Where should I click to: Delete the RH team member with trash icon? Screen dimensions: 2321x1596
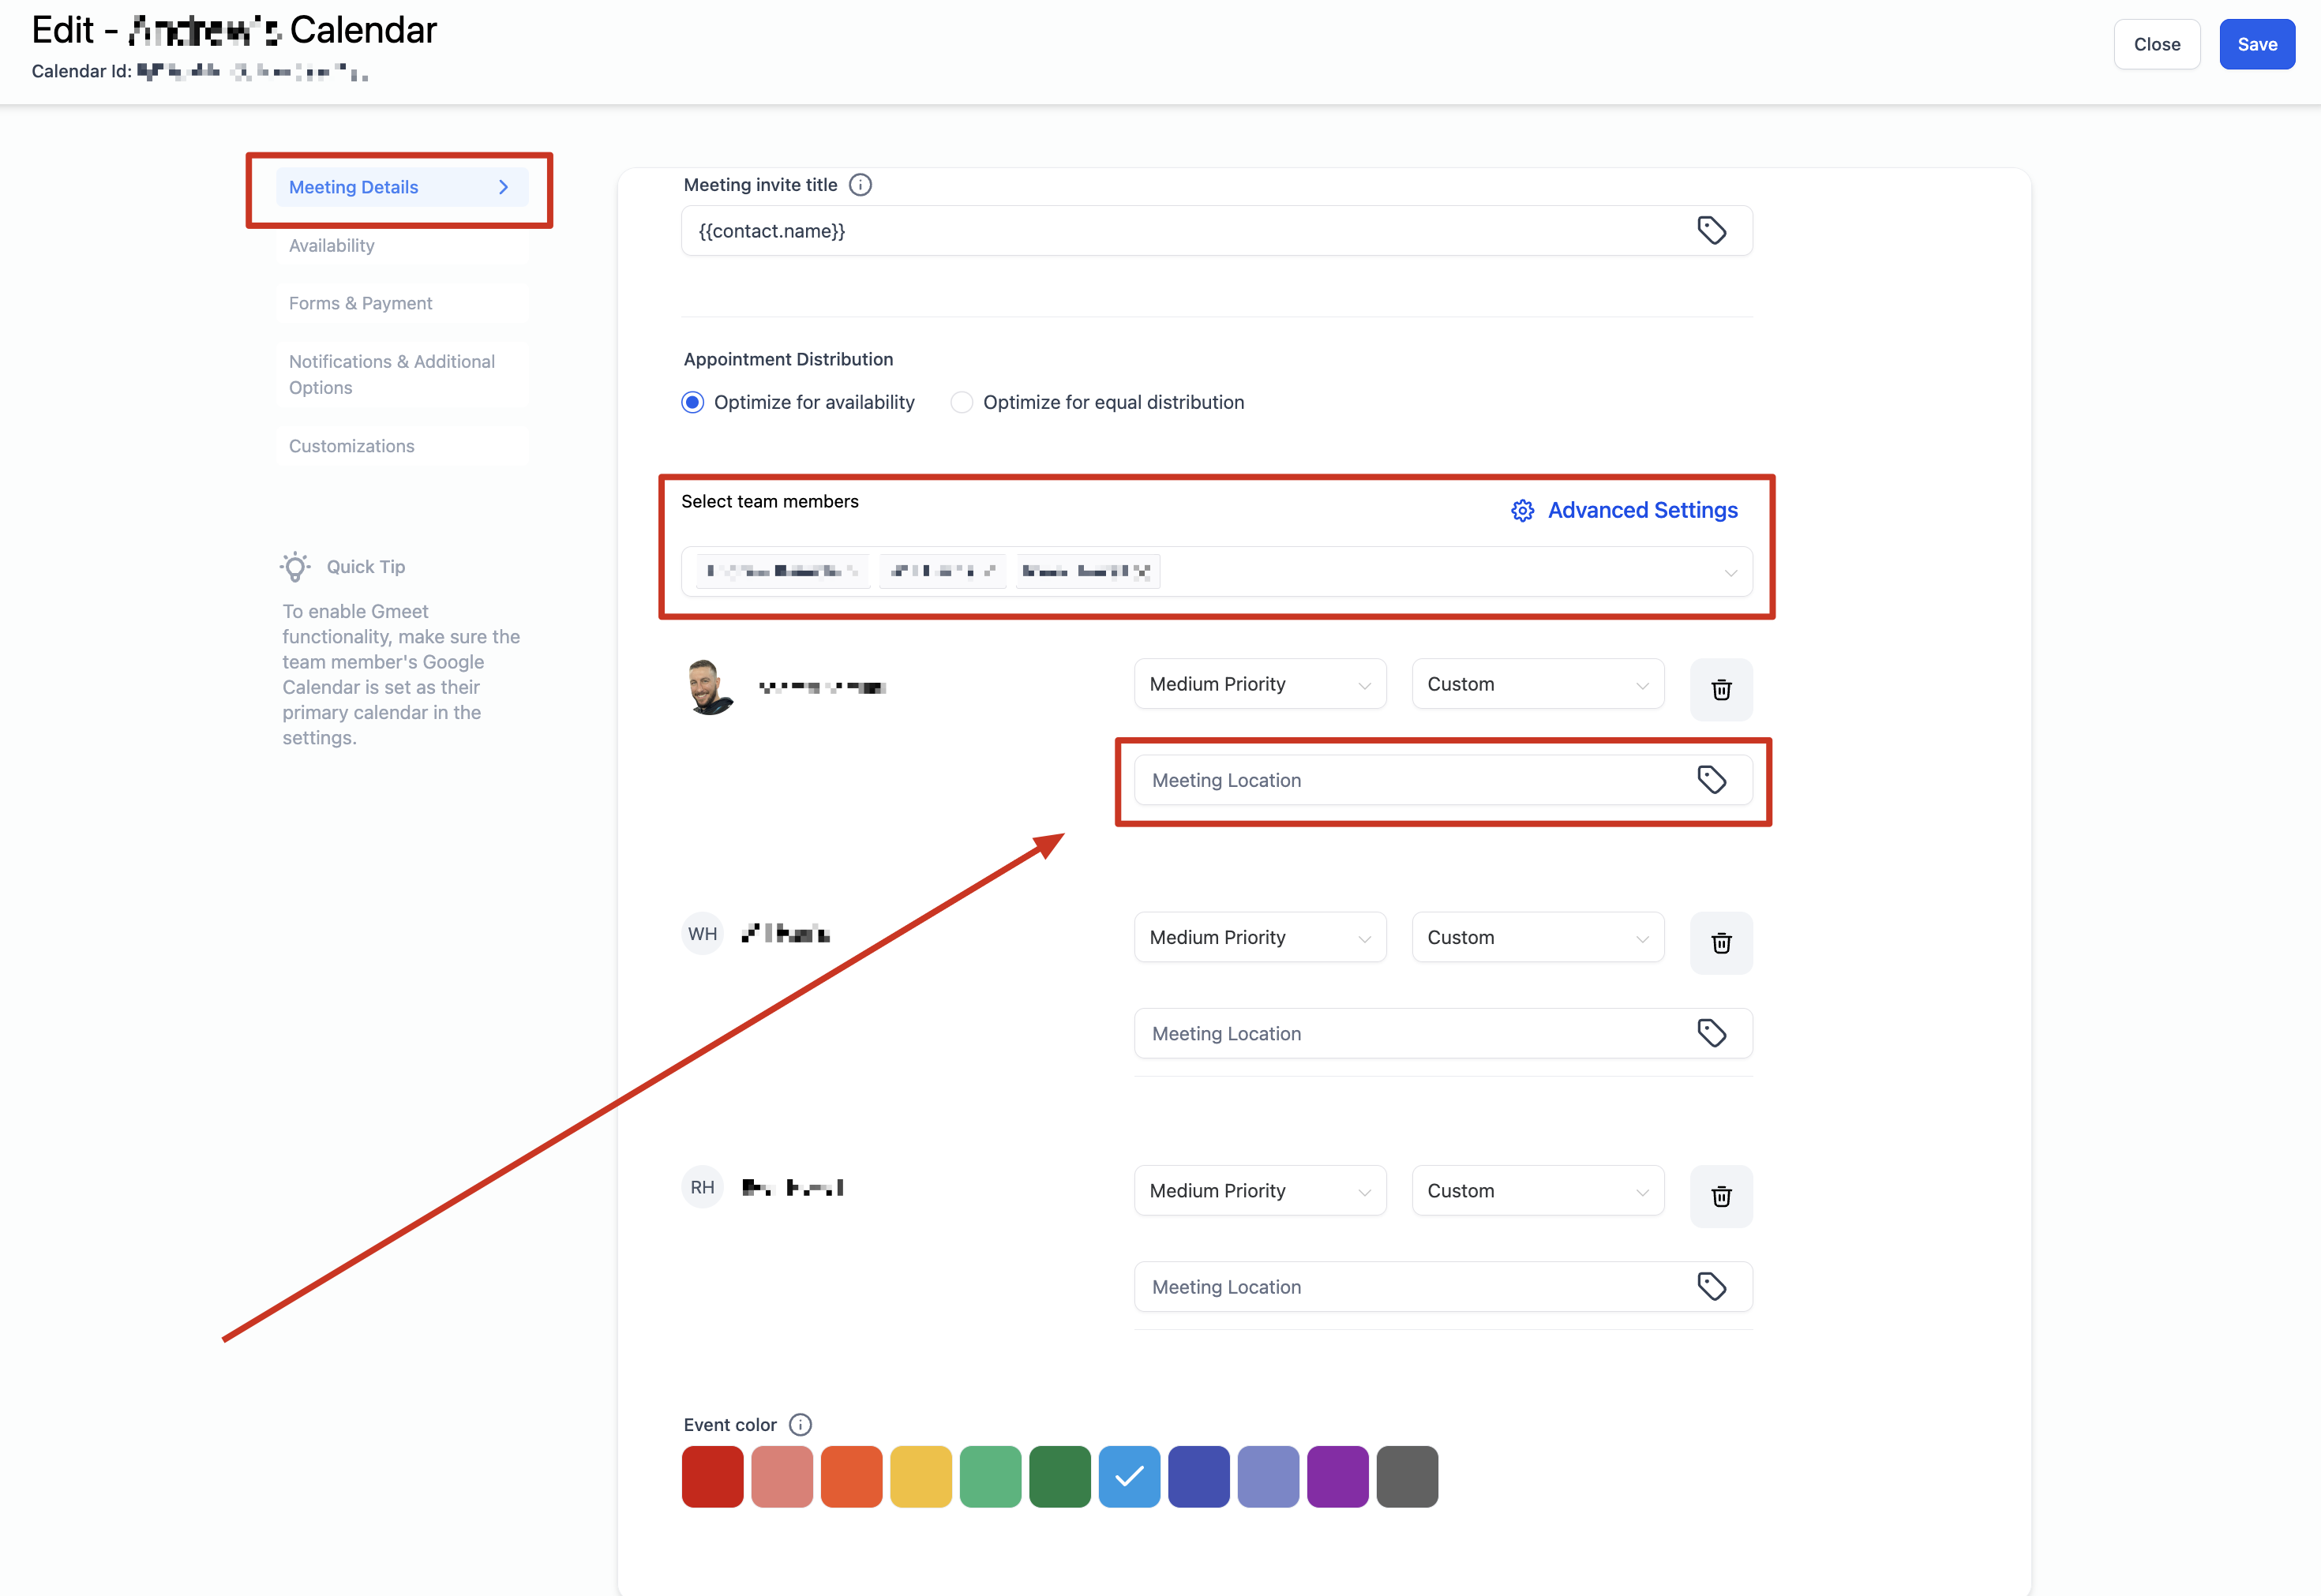point(1721,1196)
